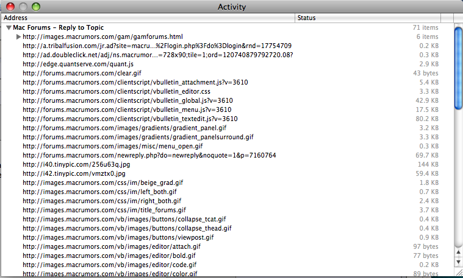The height and width of the screenshot is (278, 463).
Task: Click the 0.9 KB status value
Action: click(x=429, y=238)
